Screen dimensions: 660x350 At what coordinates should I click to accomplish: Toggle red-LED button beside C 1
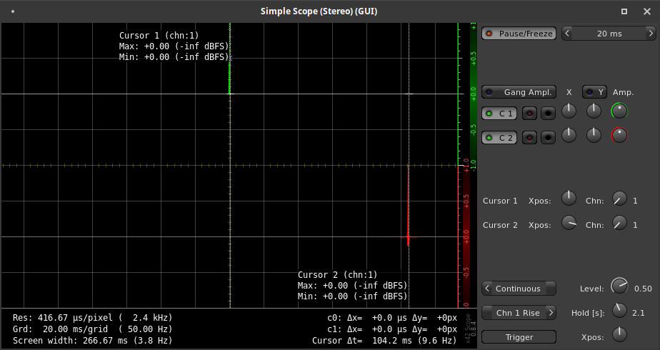pos(529,113)
